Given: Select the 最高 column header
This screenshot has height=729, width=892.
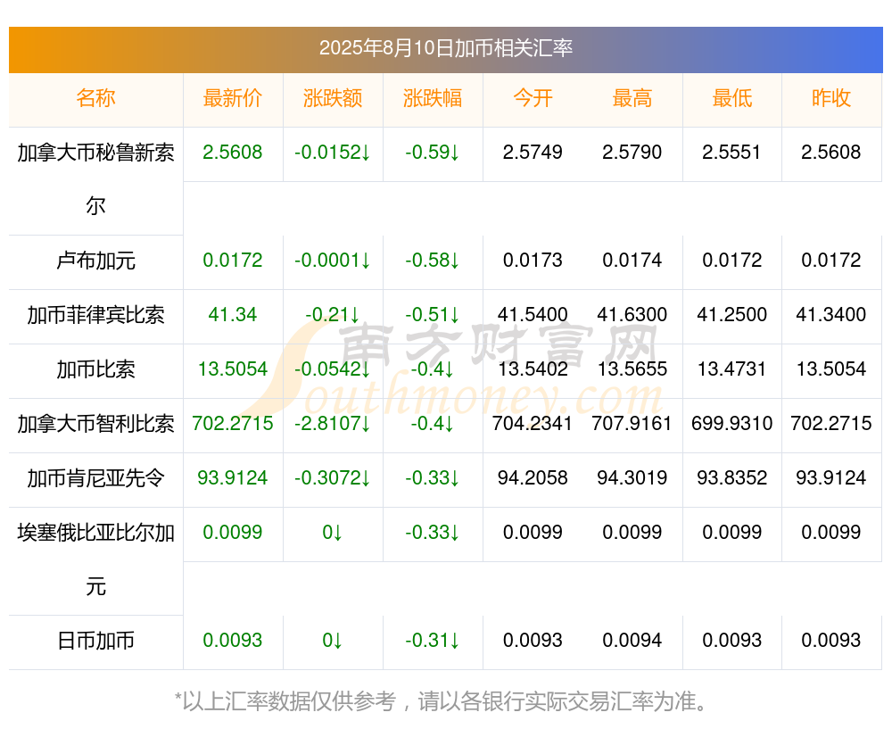Looking at the screenshot, I should click(632, 98).
